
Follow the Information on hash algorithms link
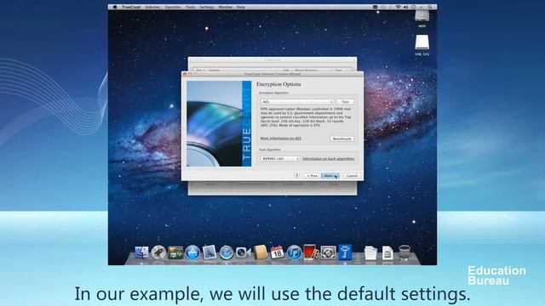pyautogui.click(x=329, y=159)
